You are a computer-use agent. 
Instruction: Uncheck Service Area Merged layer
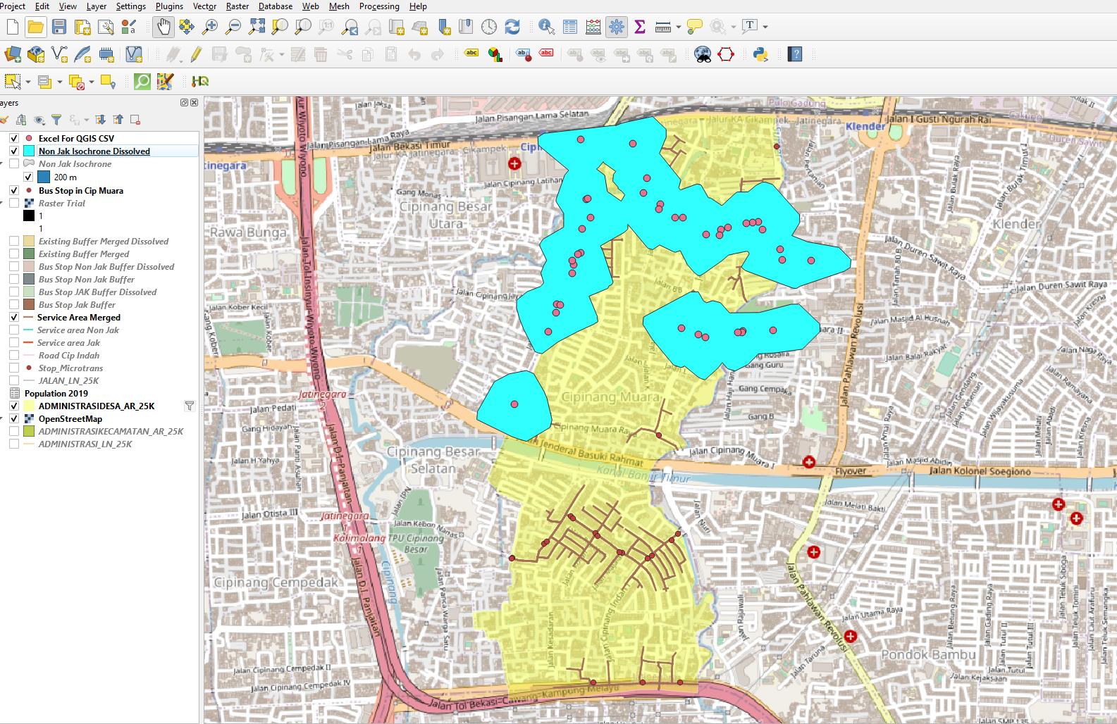tap(14, 318)
